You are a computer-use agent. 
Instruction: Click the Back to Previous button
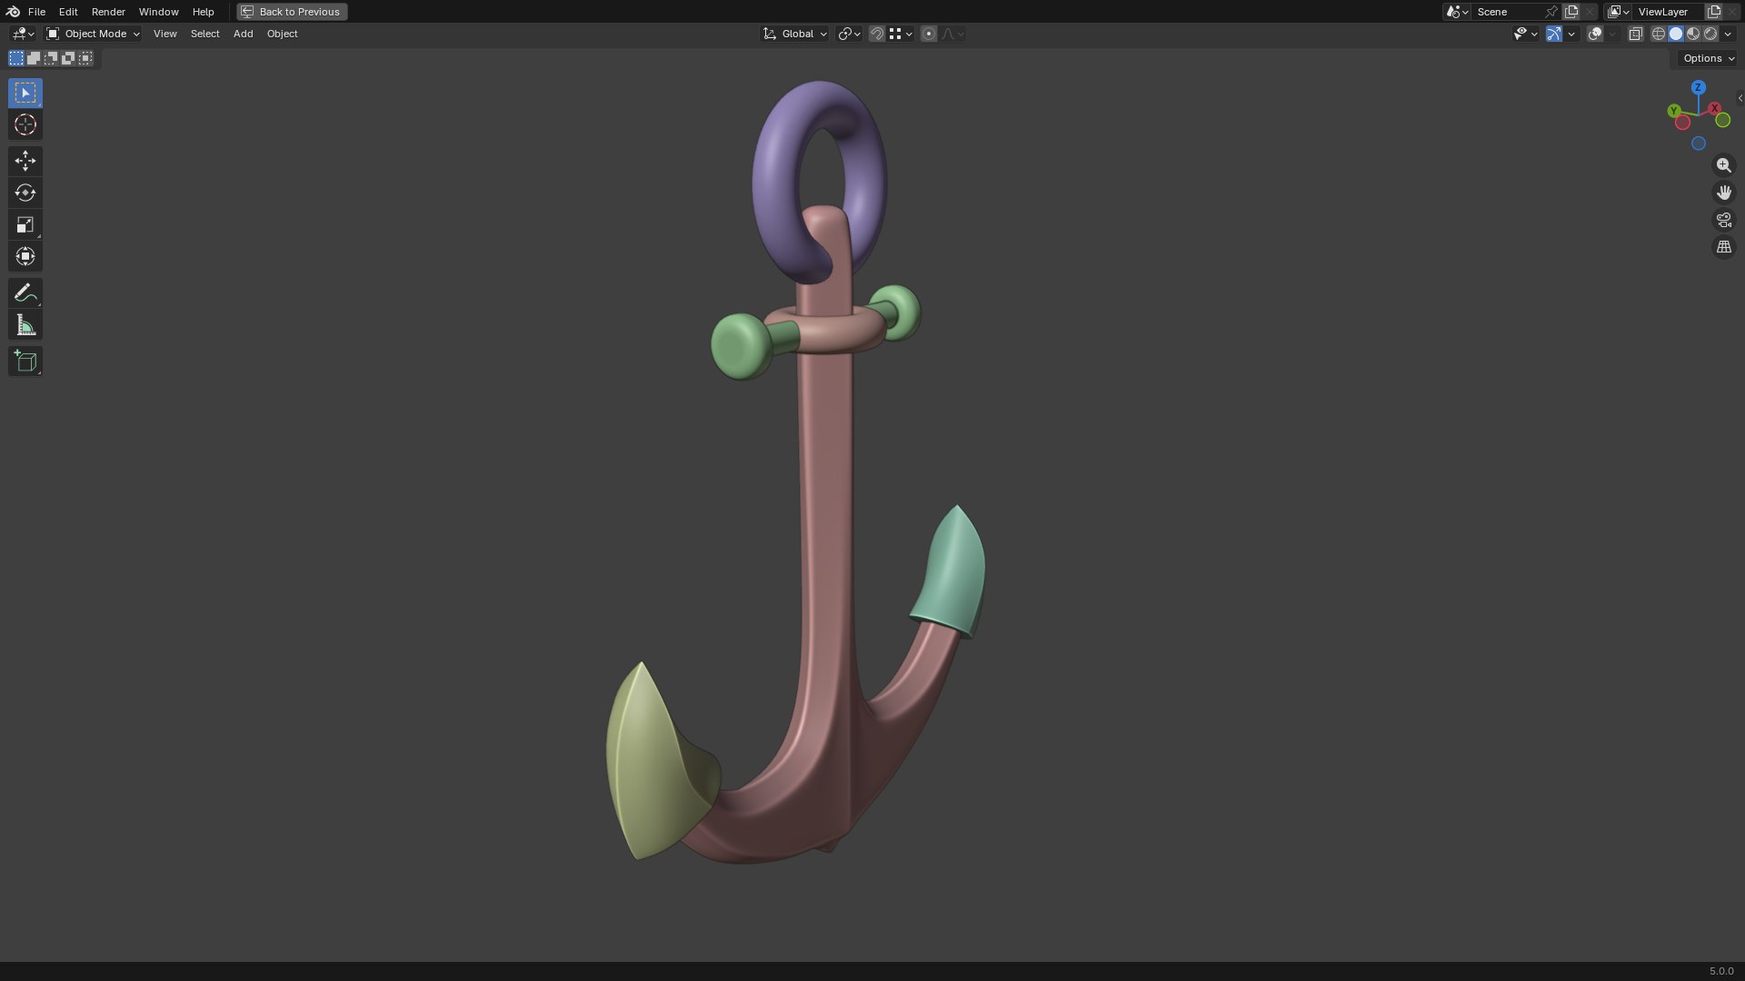(292, 12)
